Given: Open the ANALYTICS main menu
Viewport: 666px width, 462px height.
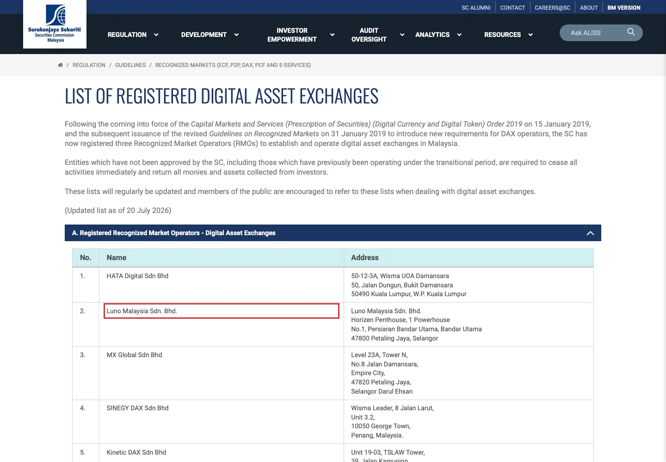Looking at the screenshot, I should (x=432, y=35).
